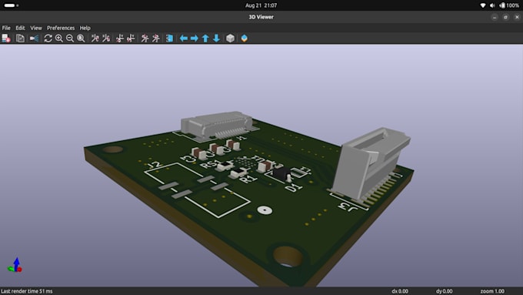The width and height of the screenshot is (523, 295).
Task: Open the Edit menu
Action: pyautogui.click(x=20, y=28)
